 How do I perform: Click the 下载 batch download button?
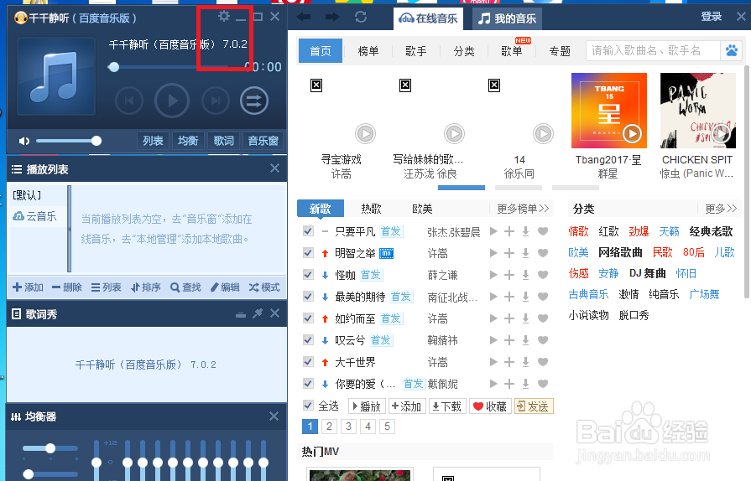447,406
